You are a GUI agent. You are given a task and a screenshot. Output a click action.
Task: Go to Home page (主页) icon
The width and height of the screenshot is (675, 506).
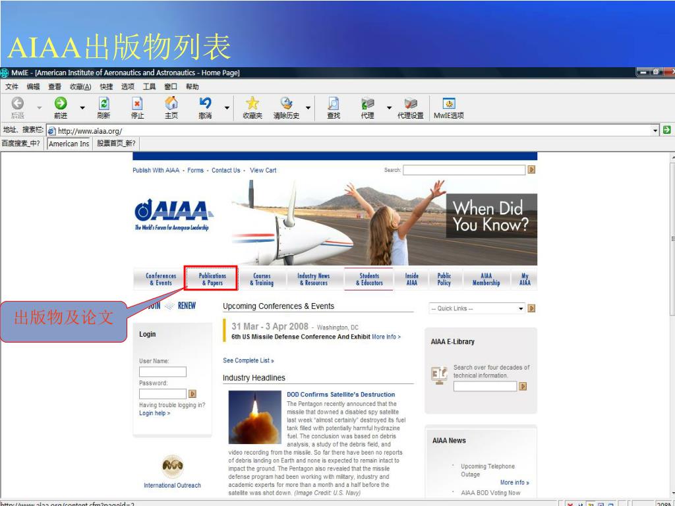point(171,103)
